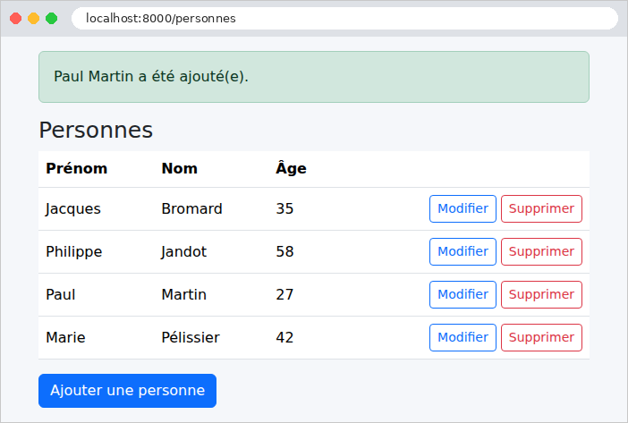This screenshot has width=628, height=423.
Task: Click the age value 42
Action: [x=284, y=337]
